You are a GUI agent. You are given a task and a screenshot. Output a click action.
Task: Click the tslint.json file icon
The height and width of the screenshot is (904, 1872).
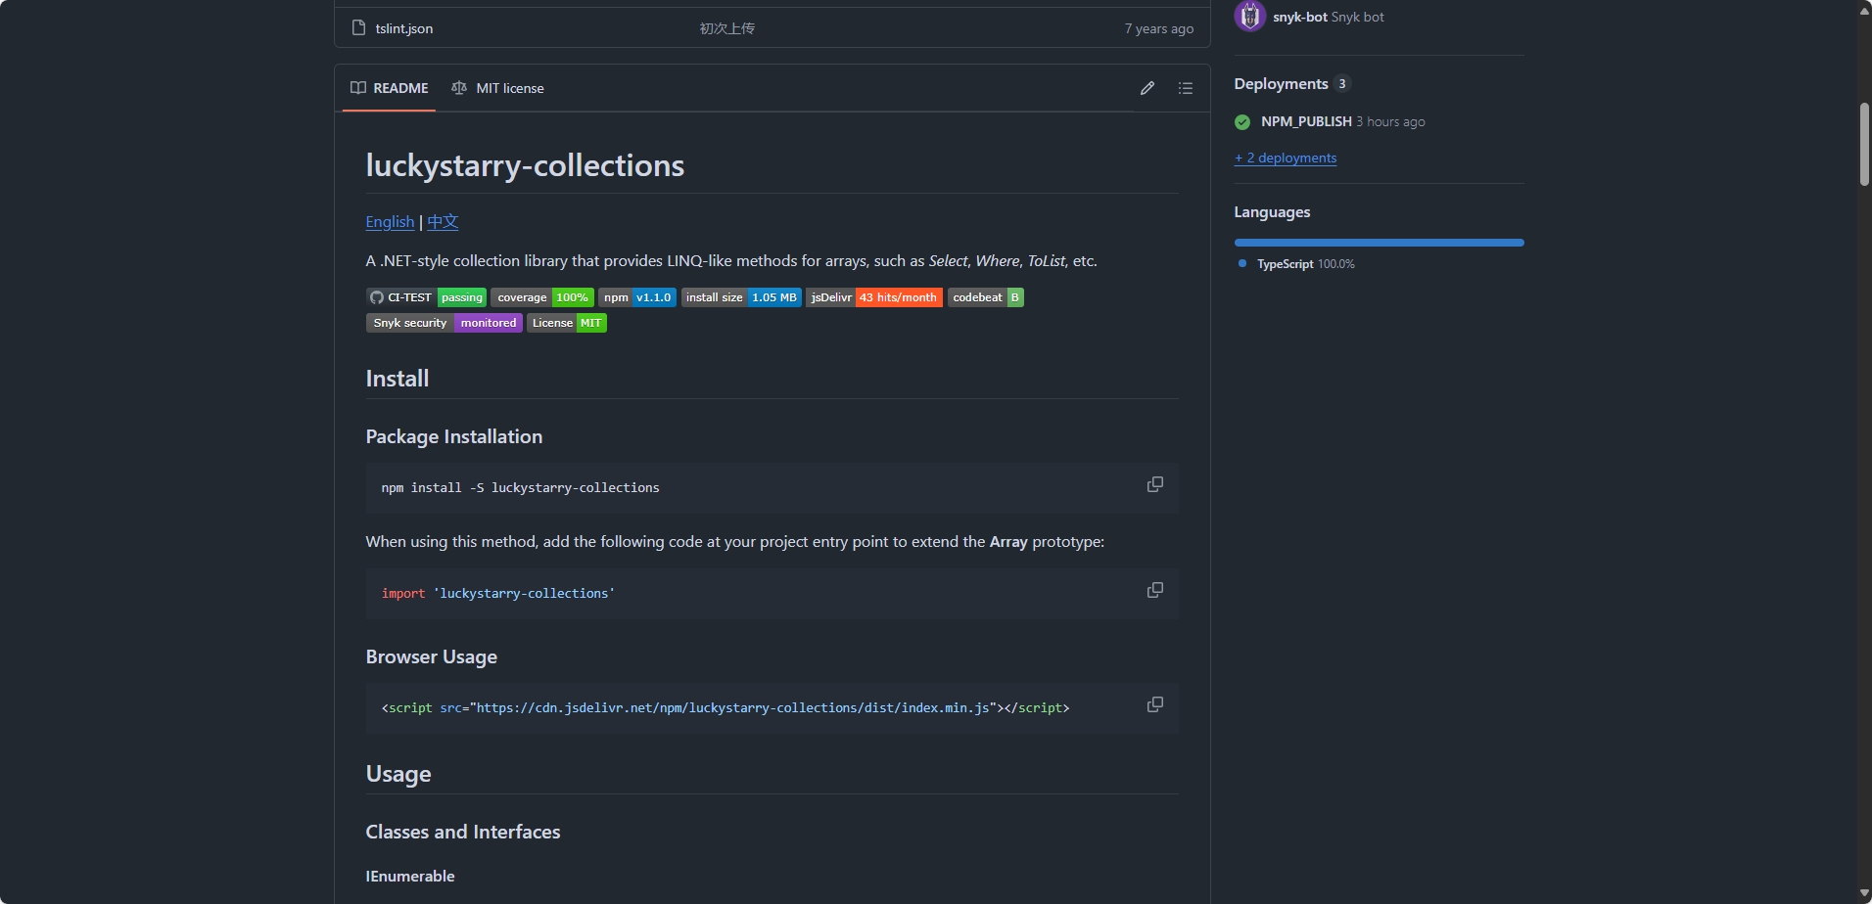pyautogui.click(x=358, y=27)
